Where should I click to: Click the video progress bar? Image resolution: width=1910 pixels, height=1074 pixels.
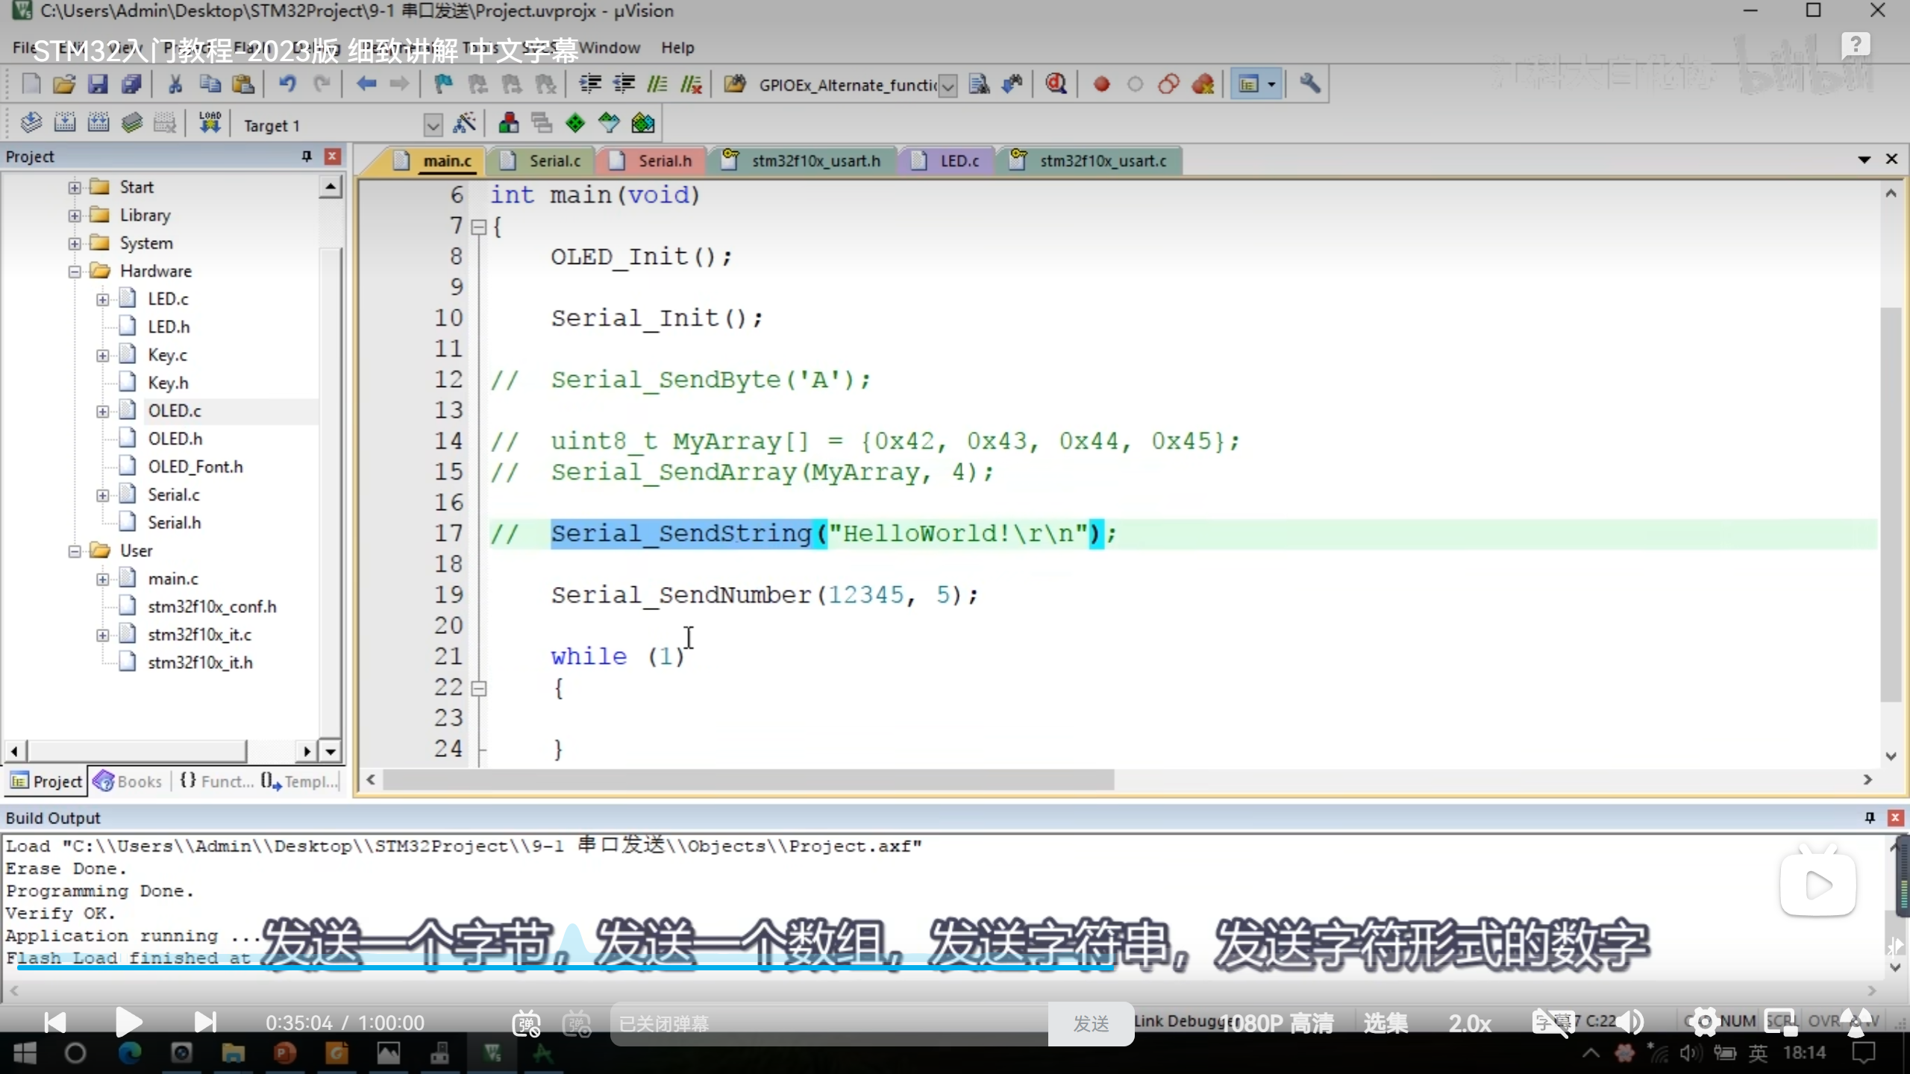coord(746,967)
